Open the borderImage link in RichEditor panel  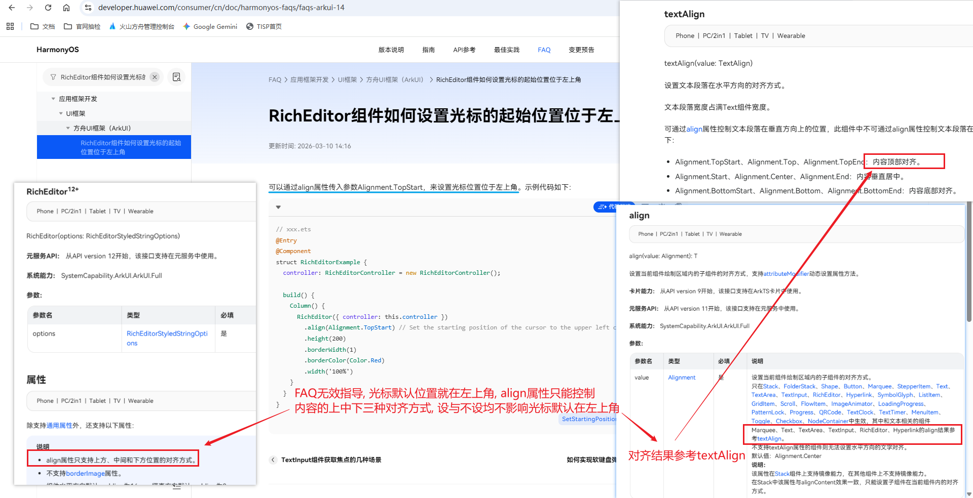click(85, 473)
